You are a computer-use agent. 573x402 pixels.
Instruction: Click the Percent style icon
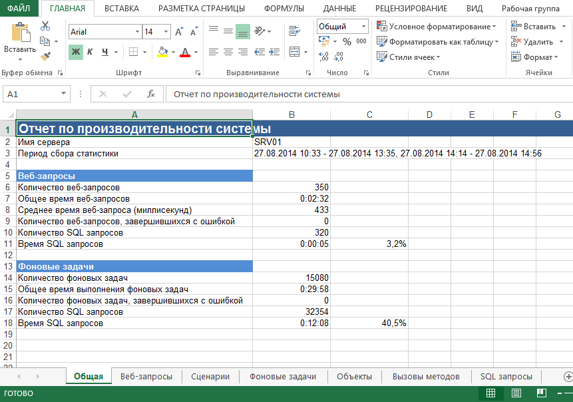347,41
